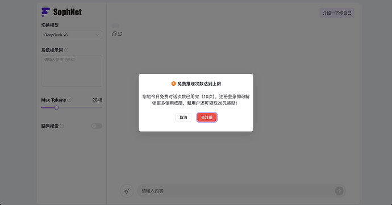Send the message with the arrow button
This screenshot has width=392, height=205.
[x=339, y=191]
